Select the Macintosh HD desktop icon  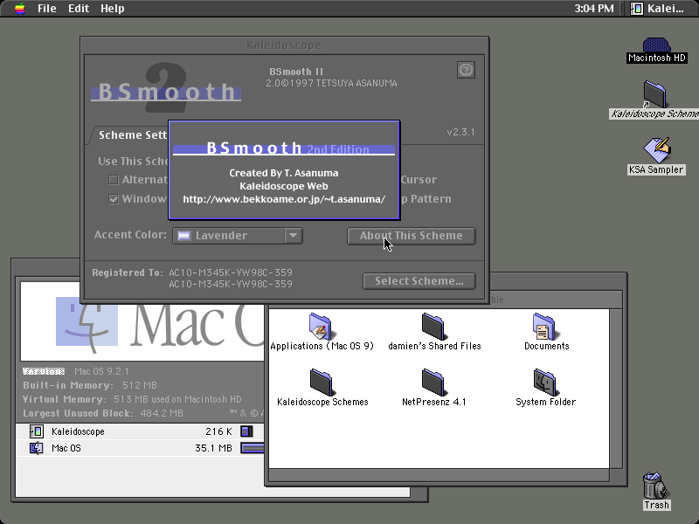pos(656,50)
